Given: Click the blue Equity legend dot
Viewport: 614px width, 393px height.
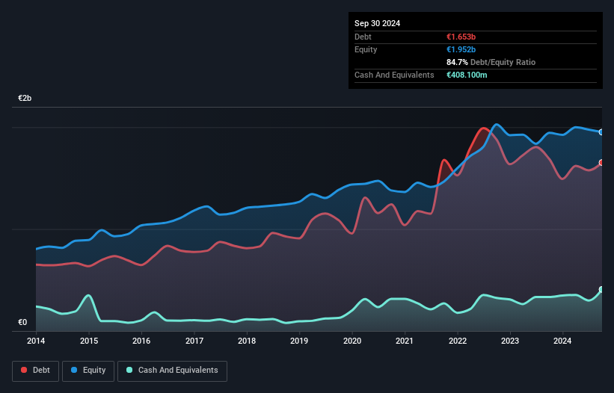Looking at the screenshot, I should click(74, 370).
